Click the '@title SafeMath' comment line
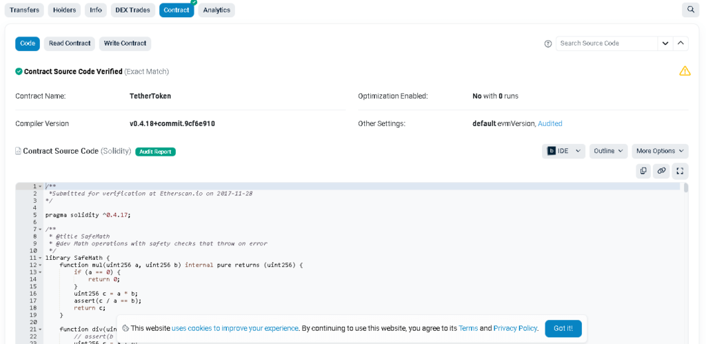 click(79, 236)
